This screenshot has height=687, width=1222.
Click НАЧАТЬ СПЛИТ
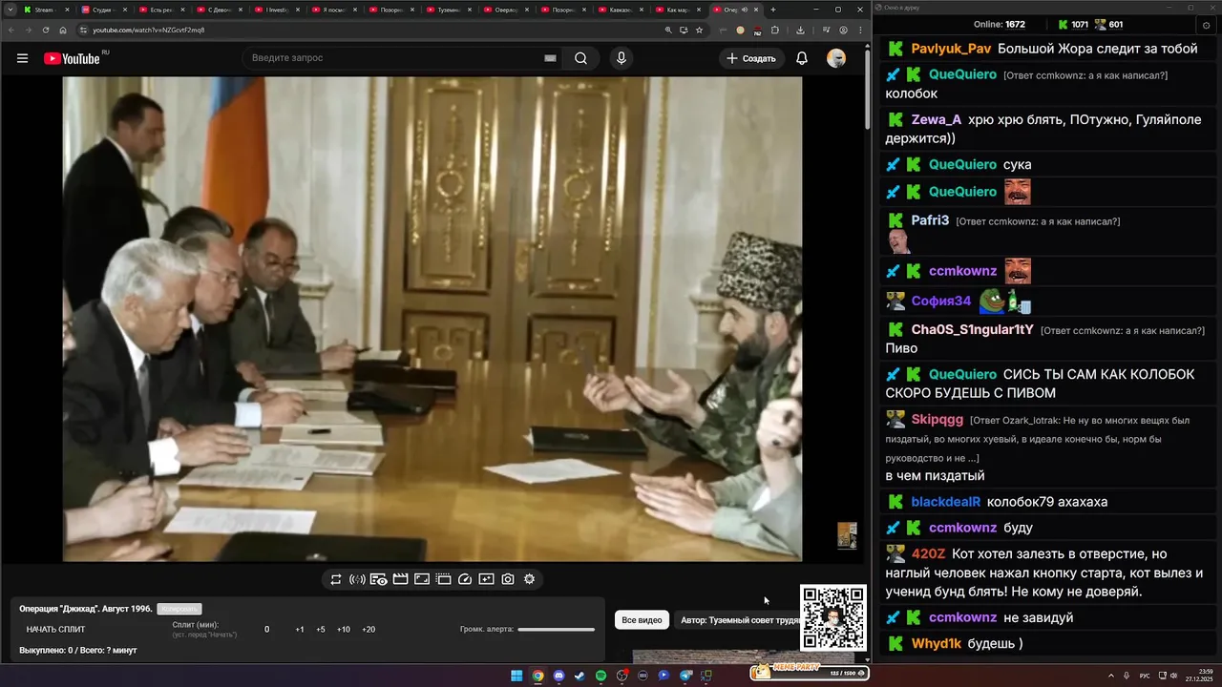55,629
